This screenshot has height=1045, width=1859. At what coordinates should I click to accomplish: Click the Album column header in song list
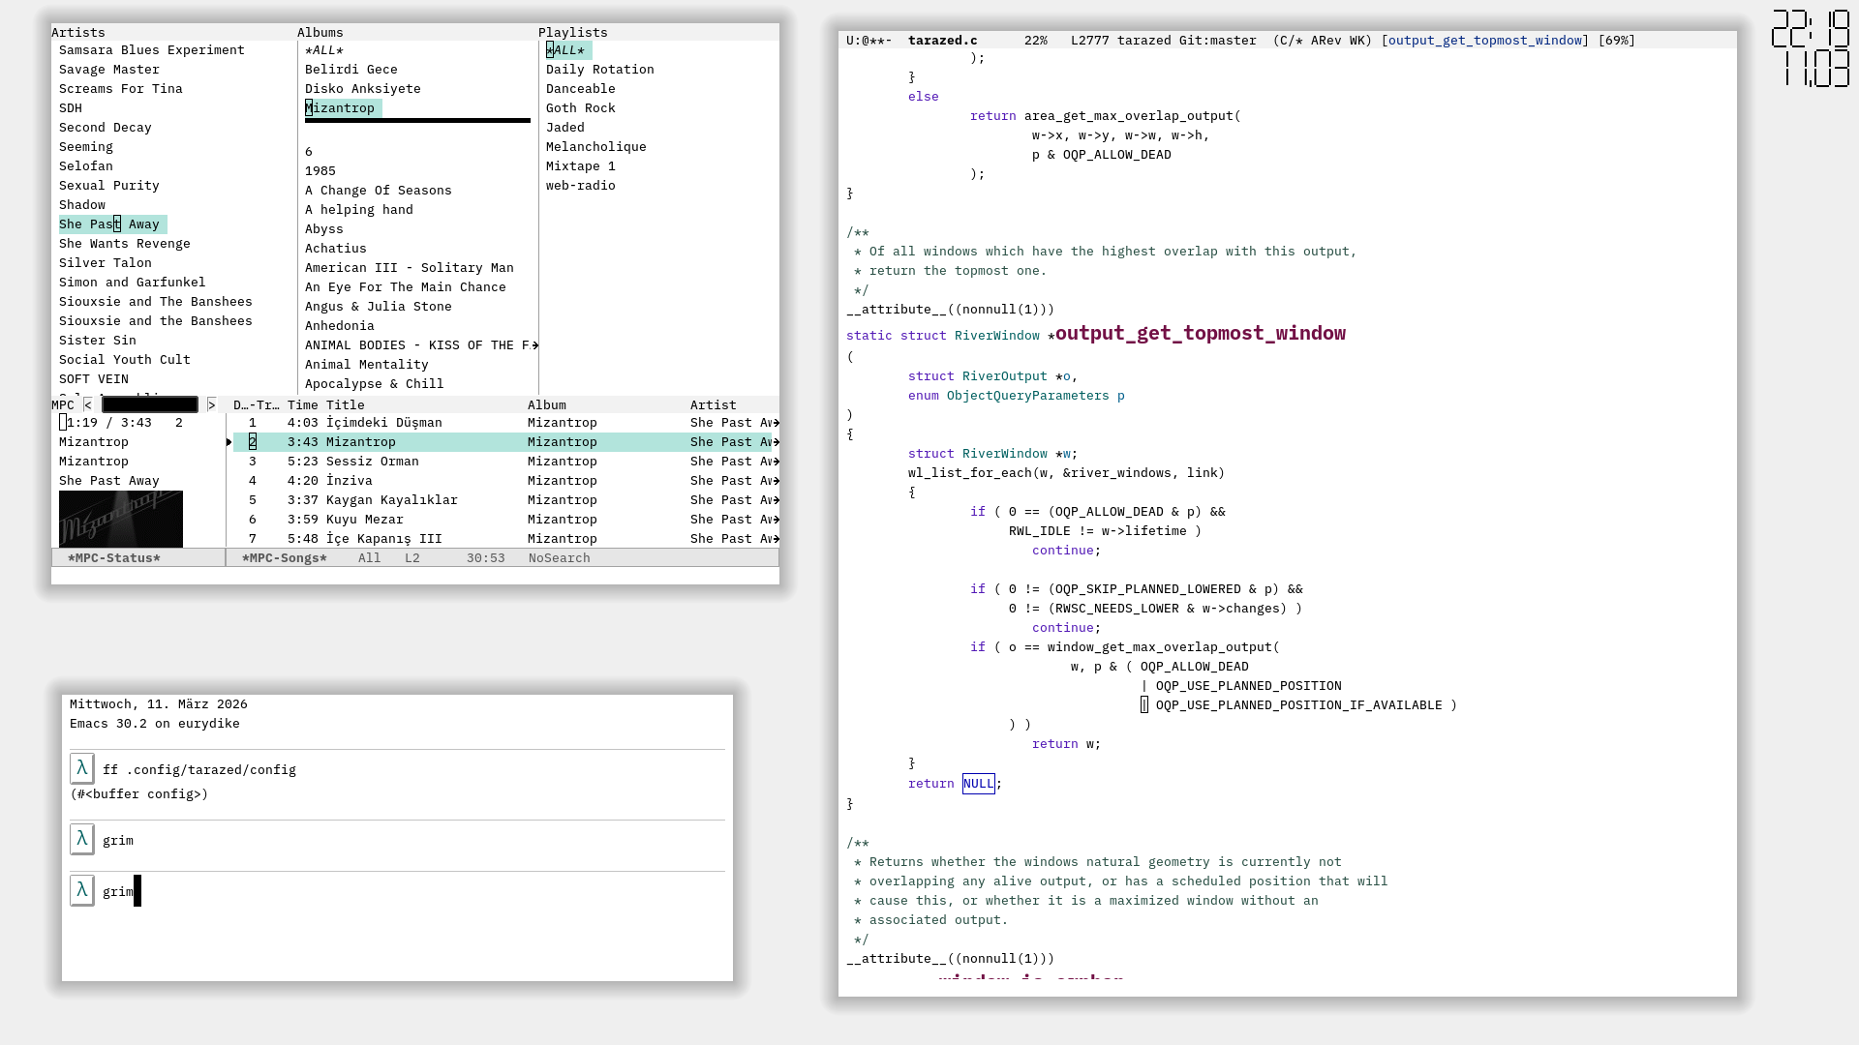pos(546,405)
